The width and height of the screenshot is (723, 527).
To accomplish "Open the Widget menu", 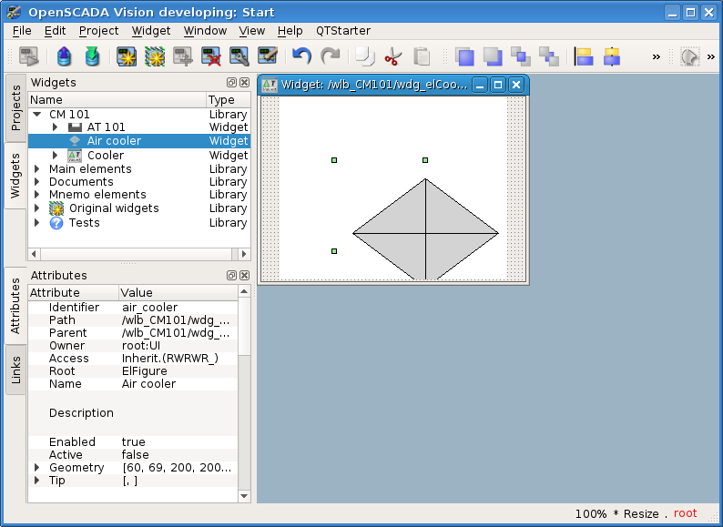I will [x=150, y=30].
